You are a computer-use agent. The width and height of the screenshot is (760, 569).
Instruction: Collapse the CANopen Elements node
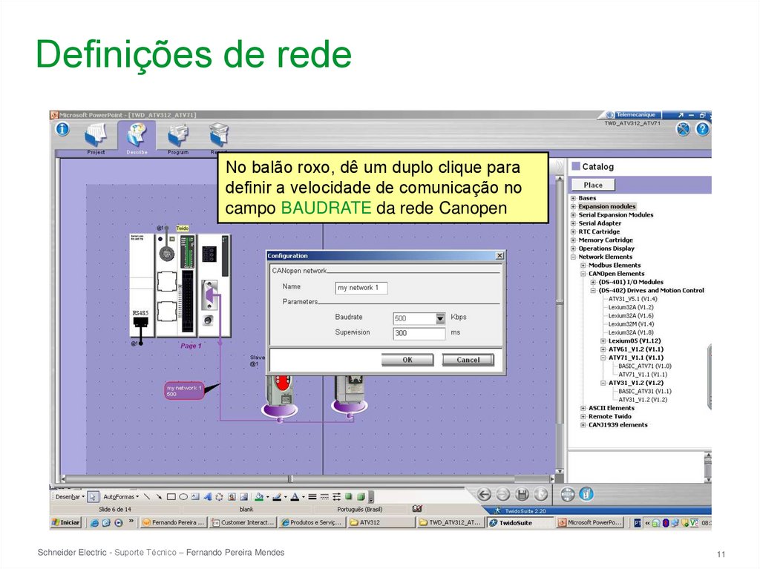[583, 274]
